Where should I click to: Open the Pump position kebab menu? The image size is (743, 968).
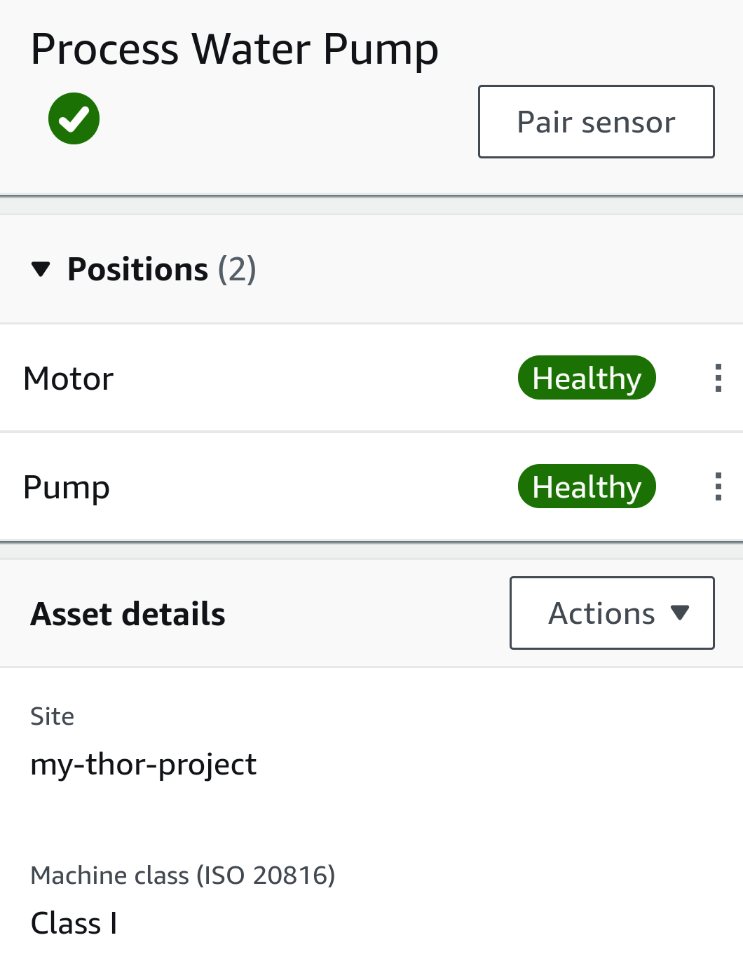(x=718, y=486)
